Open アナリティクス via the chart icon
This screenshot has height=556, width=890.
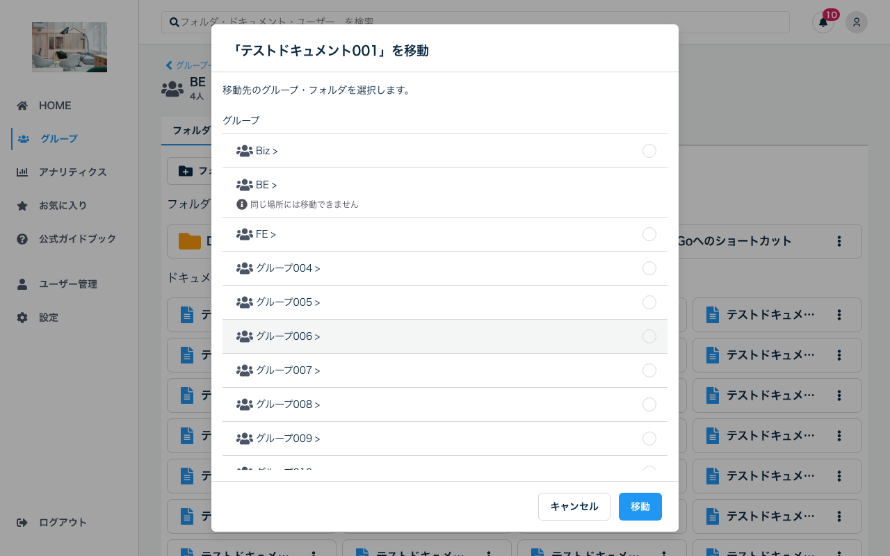click(22, 172)
